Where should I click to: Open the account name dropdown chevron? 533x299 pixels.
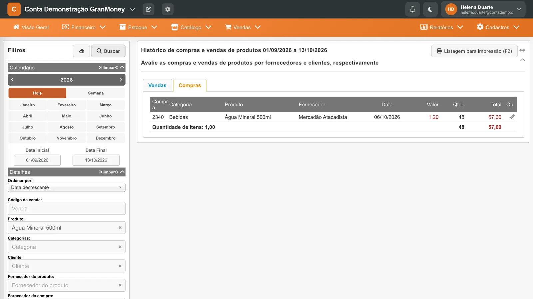point(133,9)
